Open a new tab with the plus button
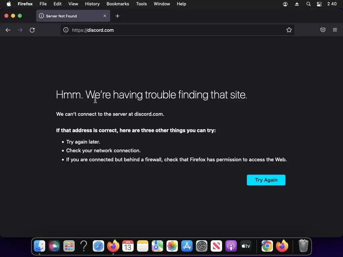Viewport: 343px width, 257px height. [x=118, y=16]
